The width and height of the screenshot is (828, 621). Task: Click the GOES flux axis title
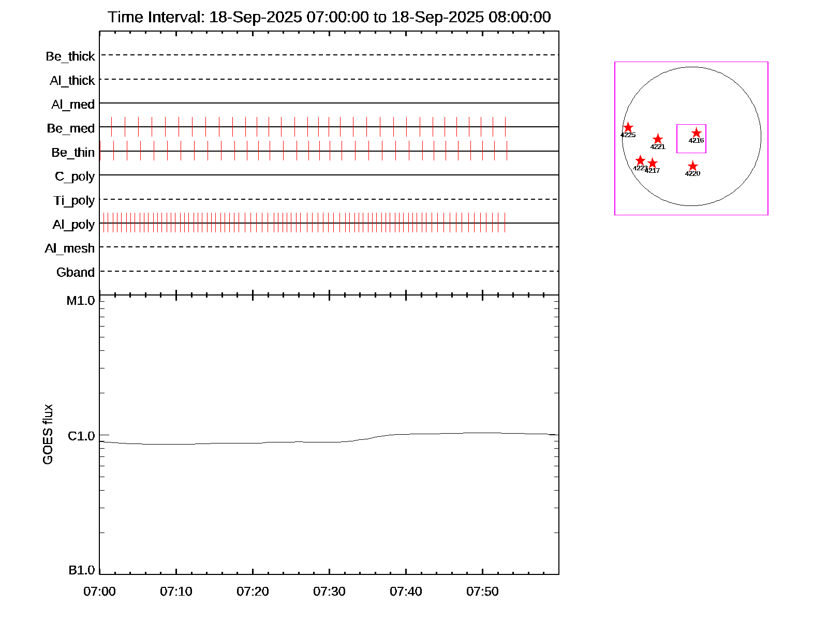pyautogui.click(x=48, y=435)
